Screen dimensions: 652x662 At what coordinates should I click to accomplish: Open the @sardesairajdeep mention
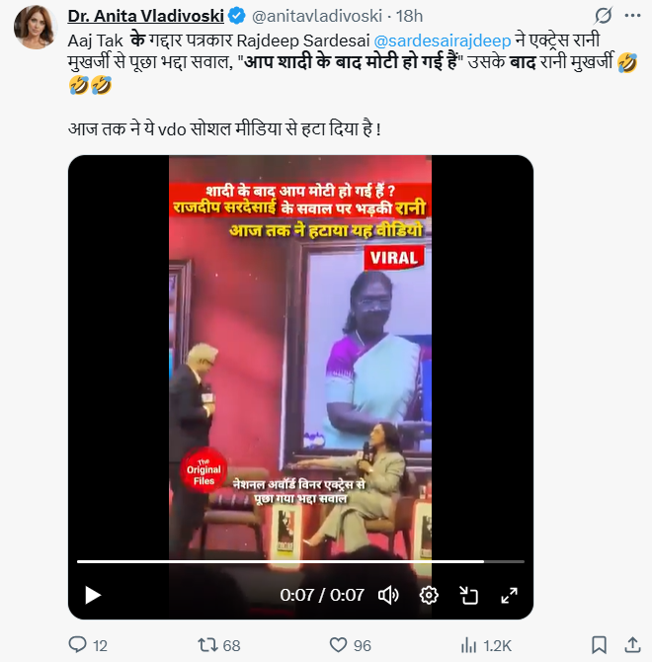point(443,41)
